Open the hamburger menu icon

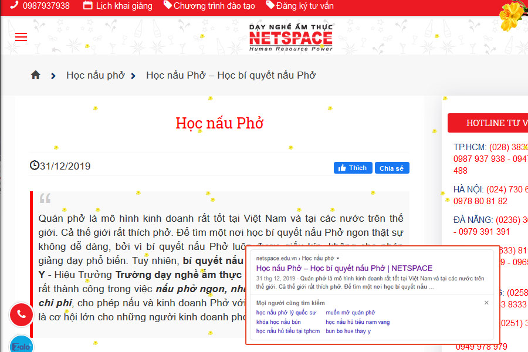tap(21, 37)
